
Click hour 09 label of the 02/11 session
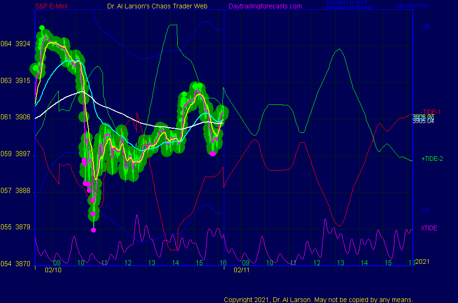246,263
